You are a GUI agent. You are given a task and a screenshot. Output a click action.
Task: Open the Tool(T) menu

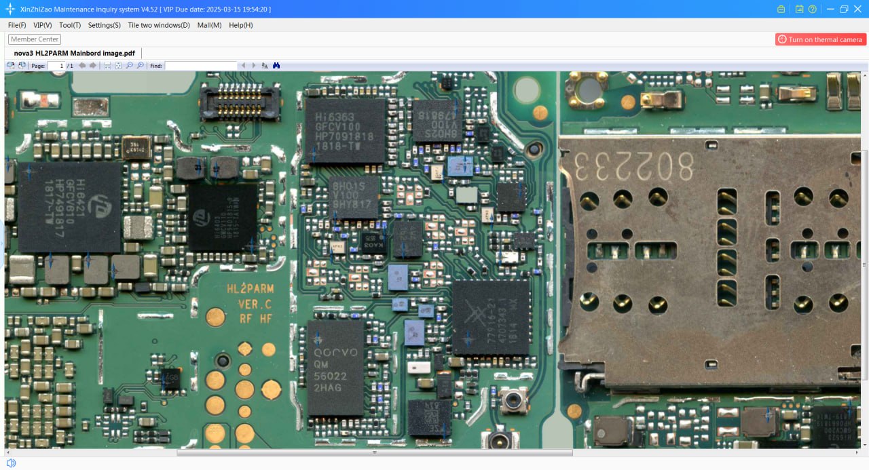pyautogui.click(x=70, y=25)
